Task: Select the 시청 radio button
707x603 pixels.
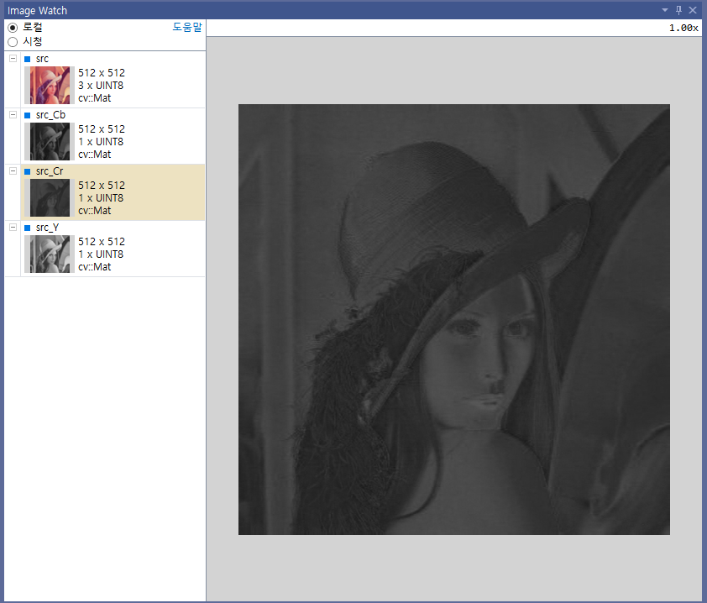Action: pyautogui.click(x=13, y=42)
